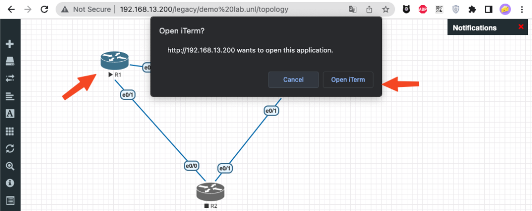Click the plus add-object icon

(10, 44)
